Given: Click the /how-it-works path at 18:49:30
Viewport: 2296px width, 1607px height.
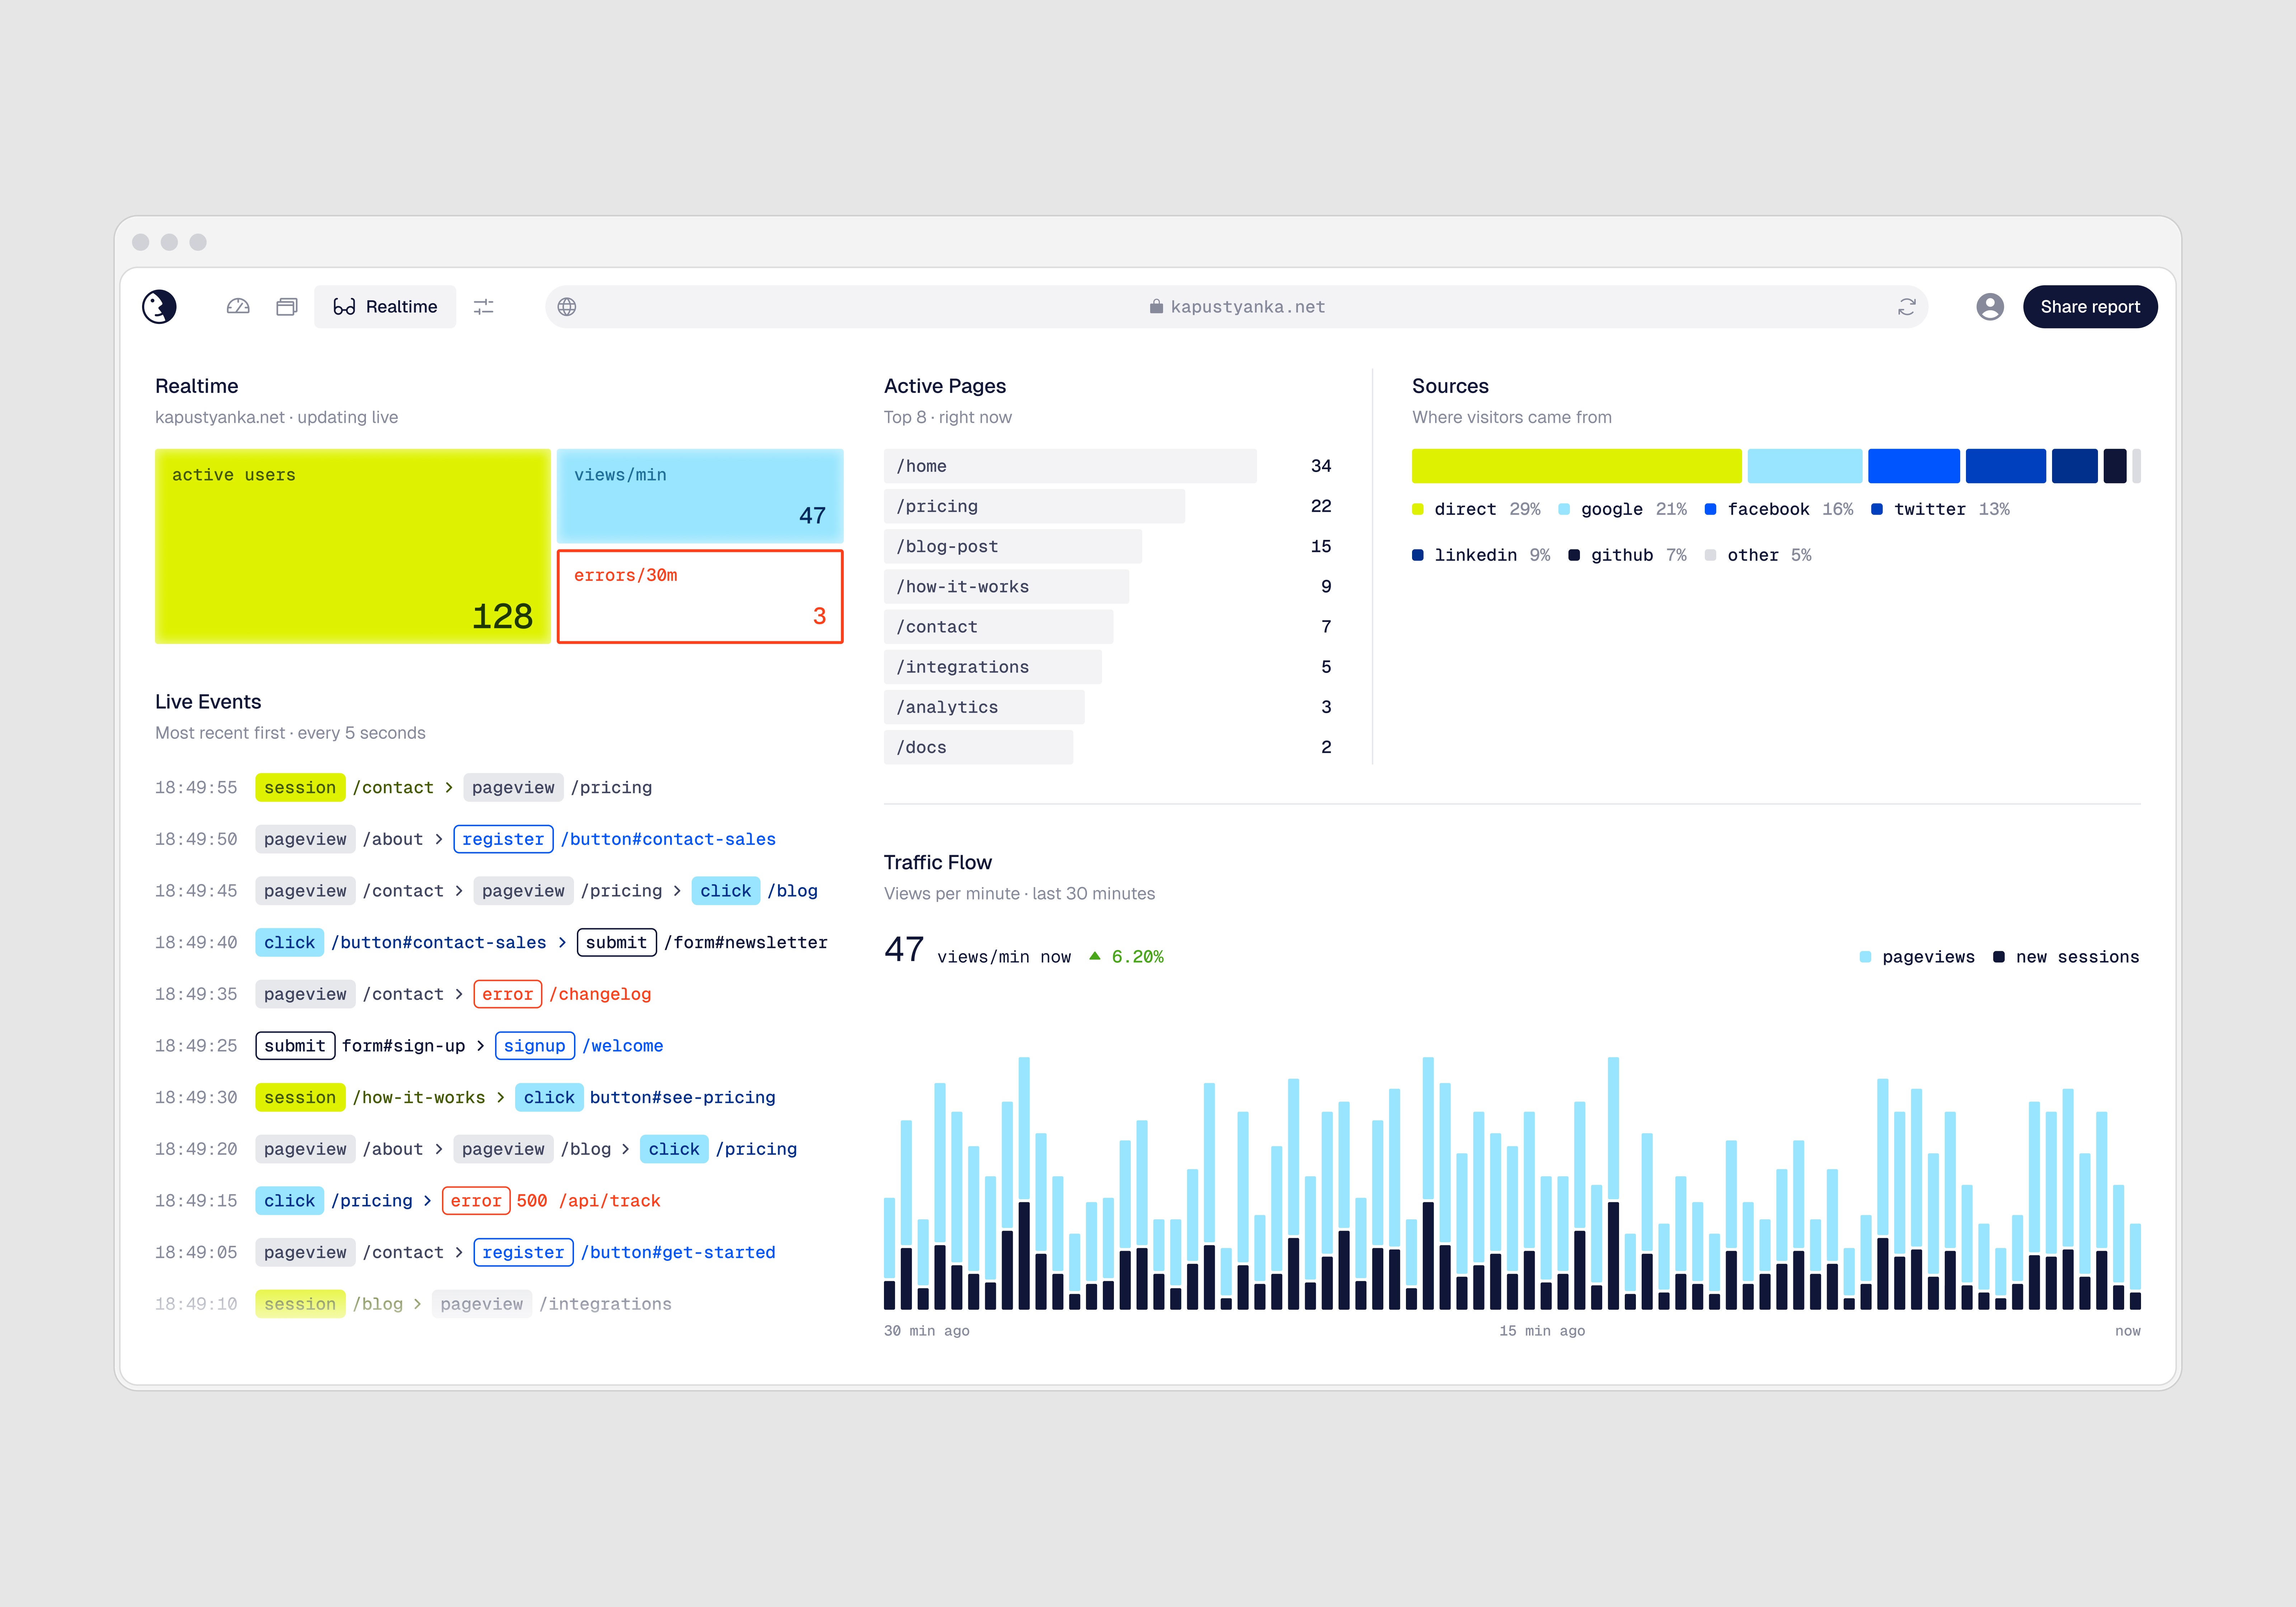Looking at the screenshot, I should click(x=419, y=1098).
